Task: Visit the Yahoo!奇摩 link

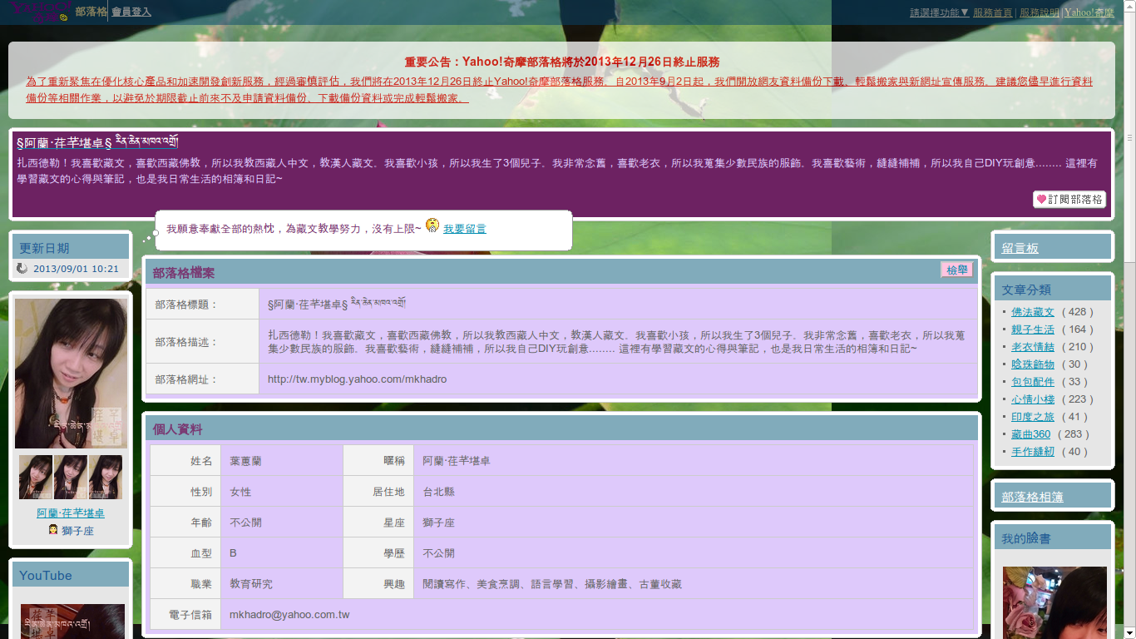Action: coord(1089,12)
